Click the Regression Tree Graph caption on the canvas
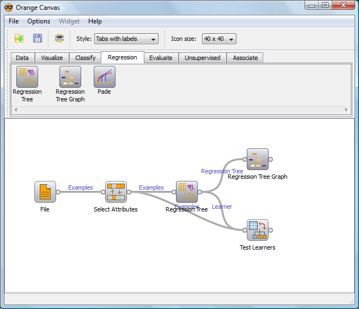Viewport: 359px width, 309px height. 258,177
